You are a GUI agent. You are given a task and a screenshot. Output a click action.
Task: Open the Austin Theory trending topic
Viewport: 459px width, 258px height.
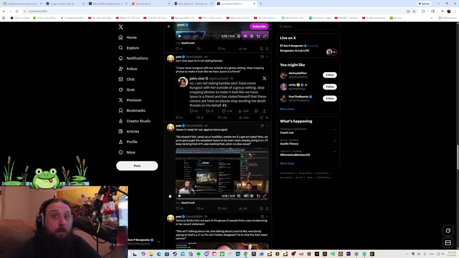click(x=289, y=144)
